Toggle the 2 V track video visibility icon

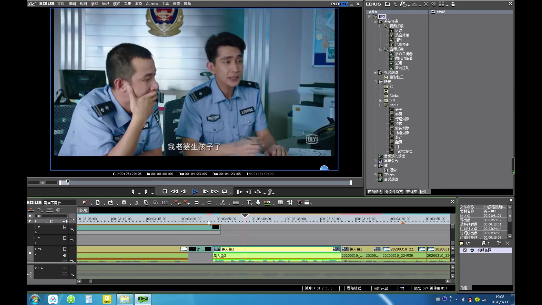pyautogui.click(x=65, y=238)
